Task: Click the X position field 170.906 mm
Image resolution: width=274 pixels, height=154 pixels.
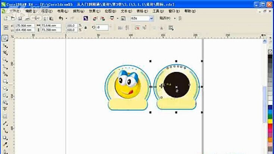Action: tap(25, 26)
